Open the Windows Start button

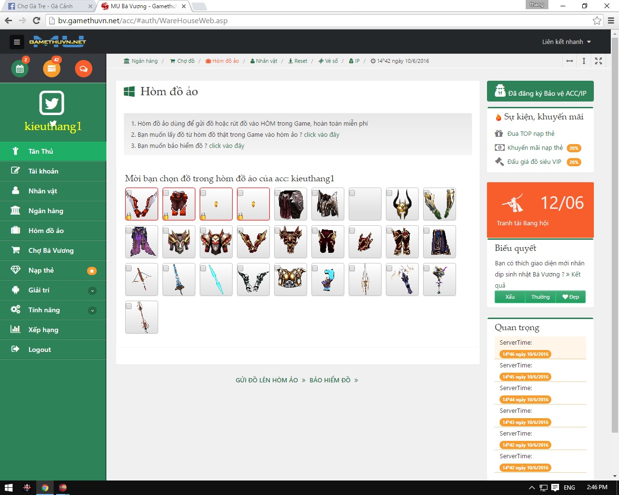pyautogui.click(x=8, y=488)
